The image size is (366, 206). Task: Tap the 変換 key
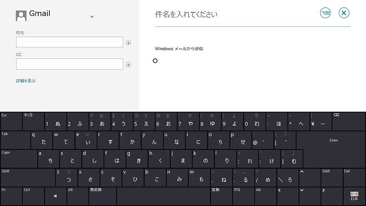(221, 196)
